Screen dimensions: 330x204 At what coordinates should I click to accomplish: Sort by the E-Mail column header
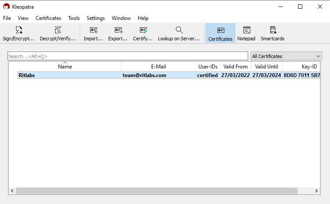pyautogui.click(x=158, y=67)
